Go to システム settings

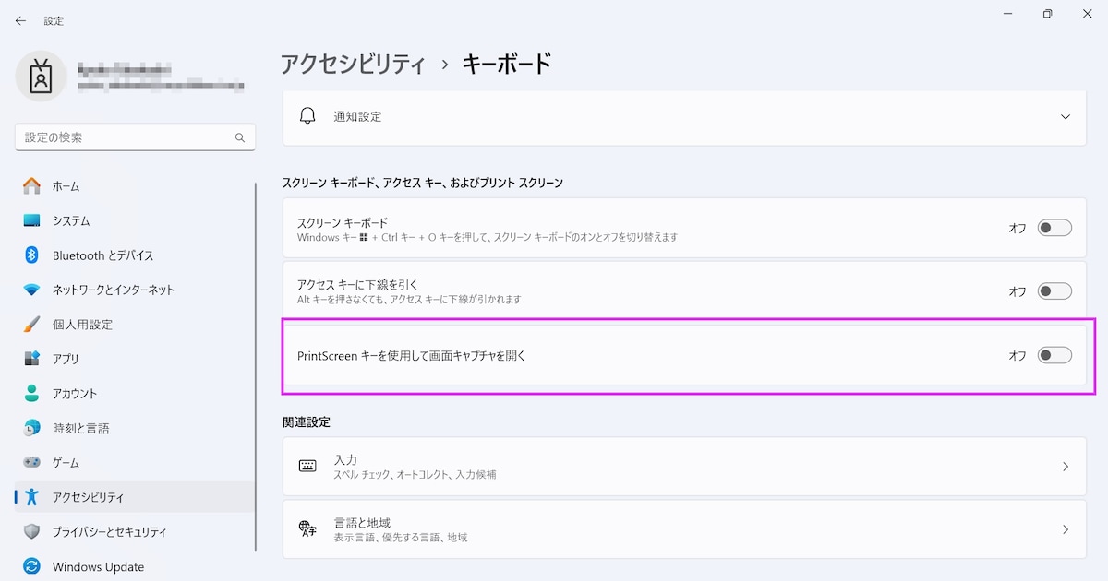click(x=135, y=220)
